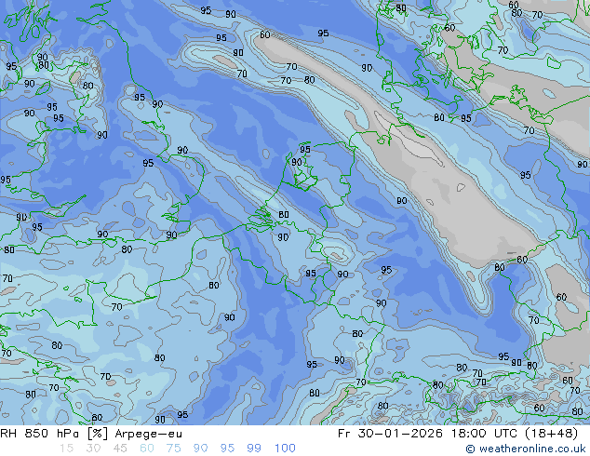The width and height of the screenshot is (590, 456).
Task: Click the weatheronline.co.uk copyright text
Action: coord(526,449)
